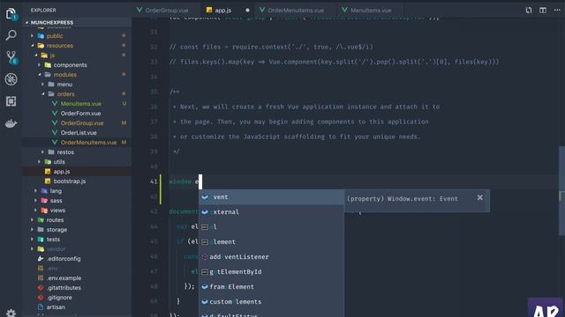Open the Manage gear menu
565x317 pixels.
[x=11, y=313]
